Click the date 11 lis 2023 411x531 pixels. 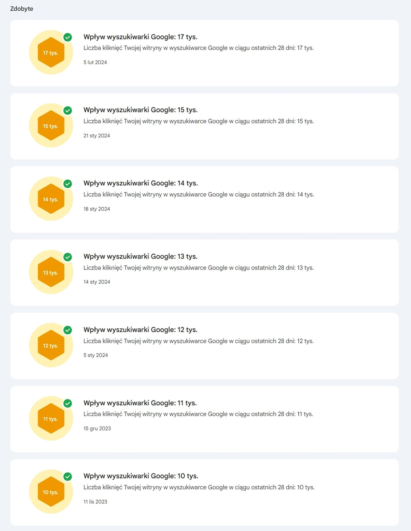95,501
